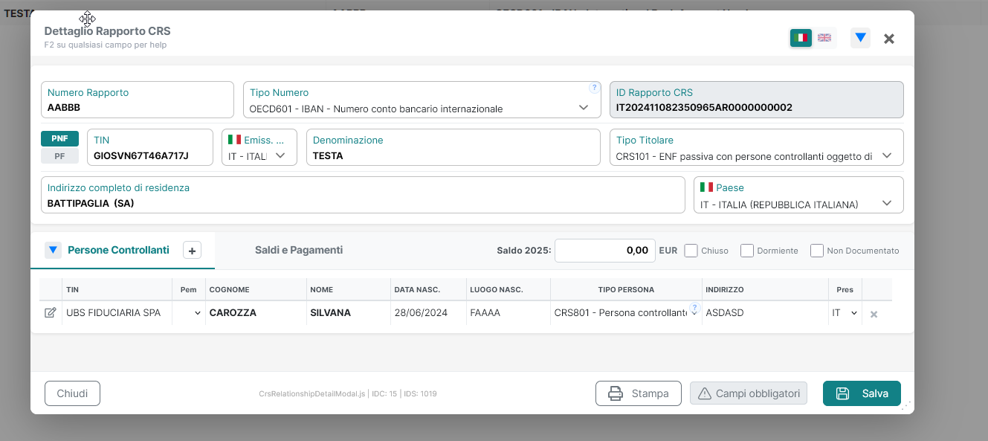Click the ASDASD address cell

click(766, 313)
